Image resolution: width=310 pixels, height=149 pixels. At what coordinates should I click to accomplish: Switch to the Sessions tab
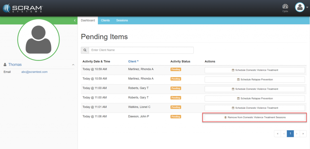click(122, 21)
